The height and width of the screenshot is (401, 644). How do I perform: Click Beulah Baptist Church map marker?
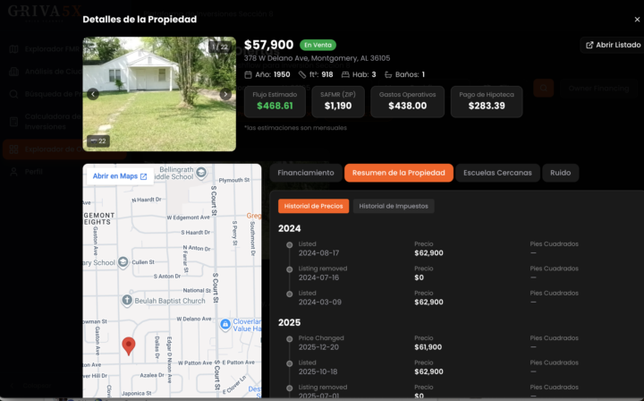[x=127, y=301]
